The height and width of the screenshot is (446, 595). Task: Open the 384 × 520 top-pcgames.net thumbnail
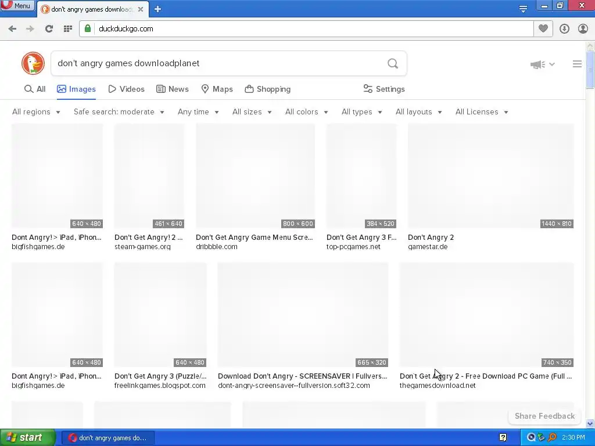361,176
